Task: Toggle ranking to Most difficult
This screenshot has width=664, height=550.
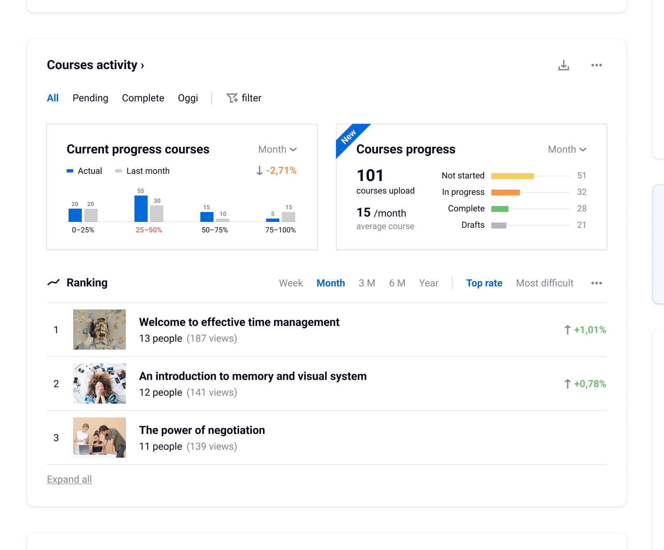Action: (544, 283)
